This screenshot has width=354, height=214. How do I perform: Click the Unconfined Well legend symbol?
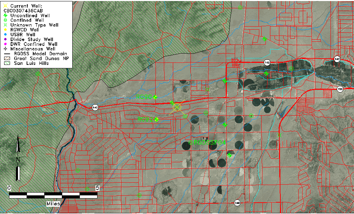coord(5,16)
